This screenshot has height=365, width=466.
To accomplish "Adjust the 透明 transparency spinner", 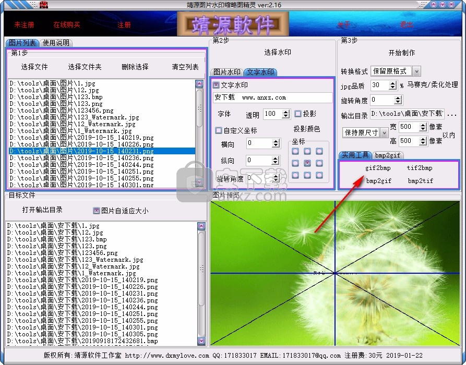I will (286, 114).
